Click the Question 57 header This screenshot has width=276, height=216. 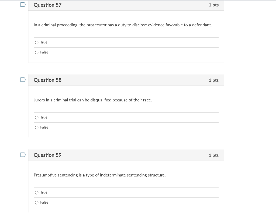(48, 5)
